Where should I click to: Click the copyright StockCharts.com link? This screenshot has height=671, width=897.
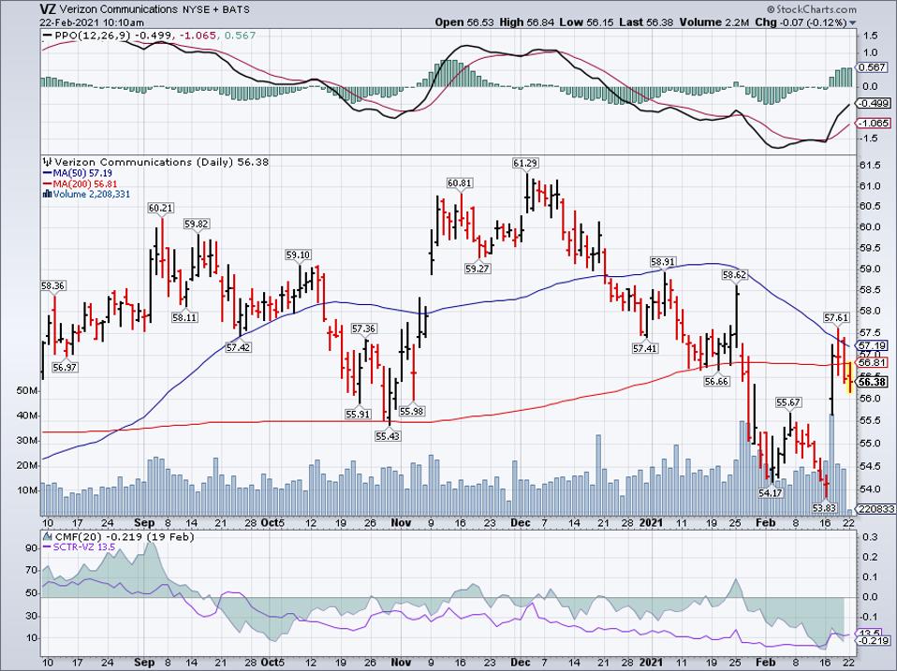812,9
